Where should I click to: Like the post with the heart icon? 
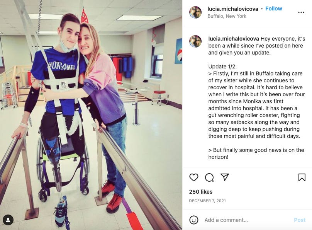click(x=193, y=177)
